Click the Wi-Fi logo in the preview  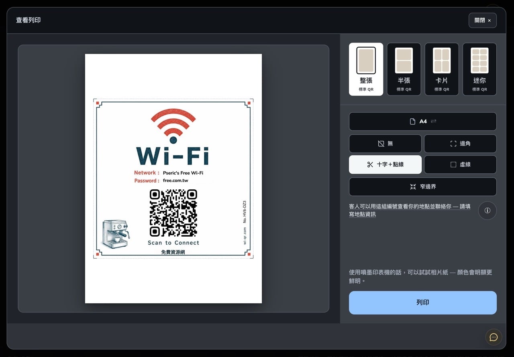point(173,137)
